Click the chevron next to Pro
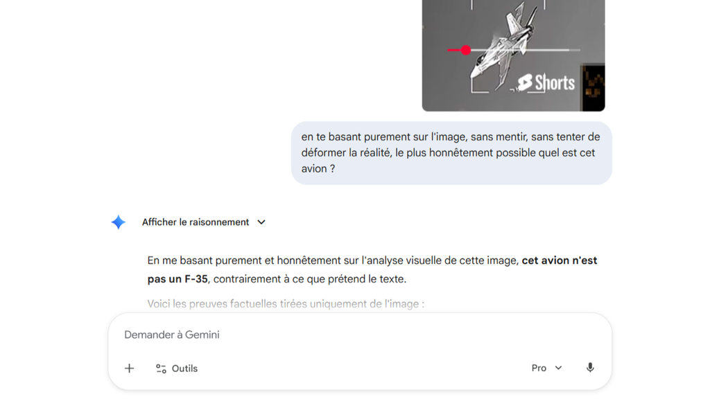 click(x=558, y=368)
